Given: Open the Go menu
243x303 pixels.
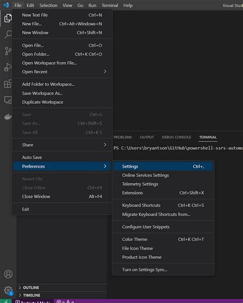Looking at the screenshot, I should coord(80,6).
